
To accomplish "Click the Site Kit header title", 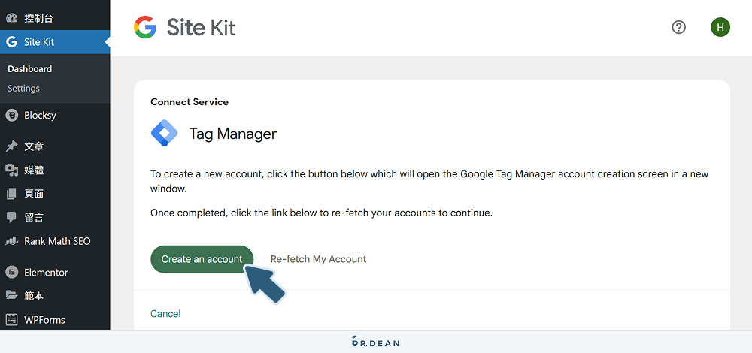I will tap(201, 27).
